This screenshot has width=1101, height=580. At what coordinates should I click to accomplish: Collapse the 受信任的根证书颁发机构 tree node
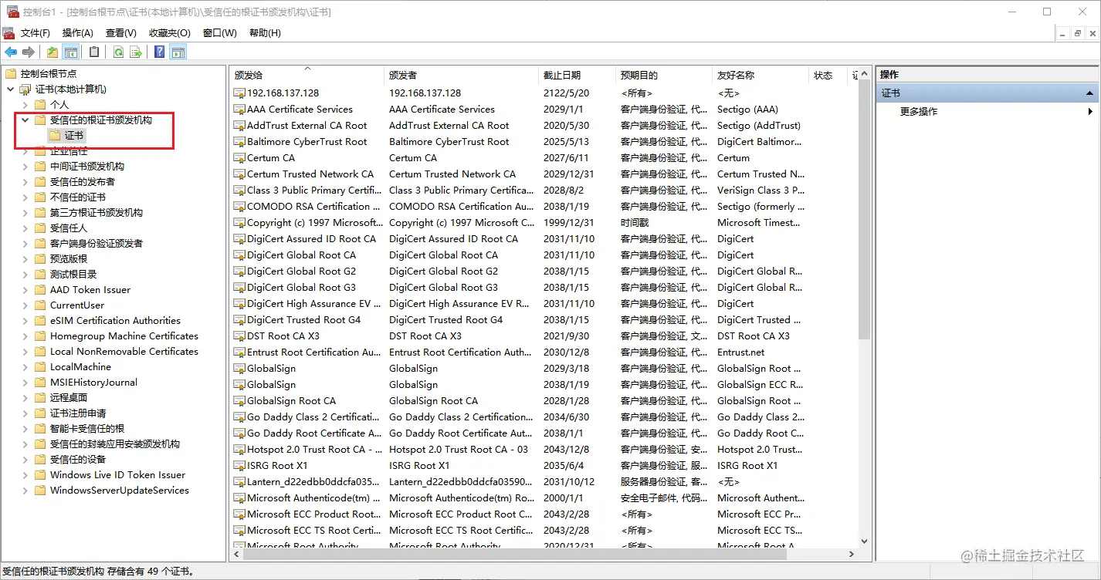pos(25,120)
